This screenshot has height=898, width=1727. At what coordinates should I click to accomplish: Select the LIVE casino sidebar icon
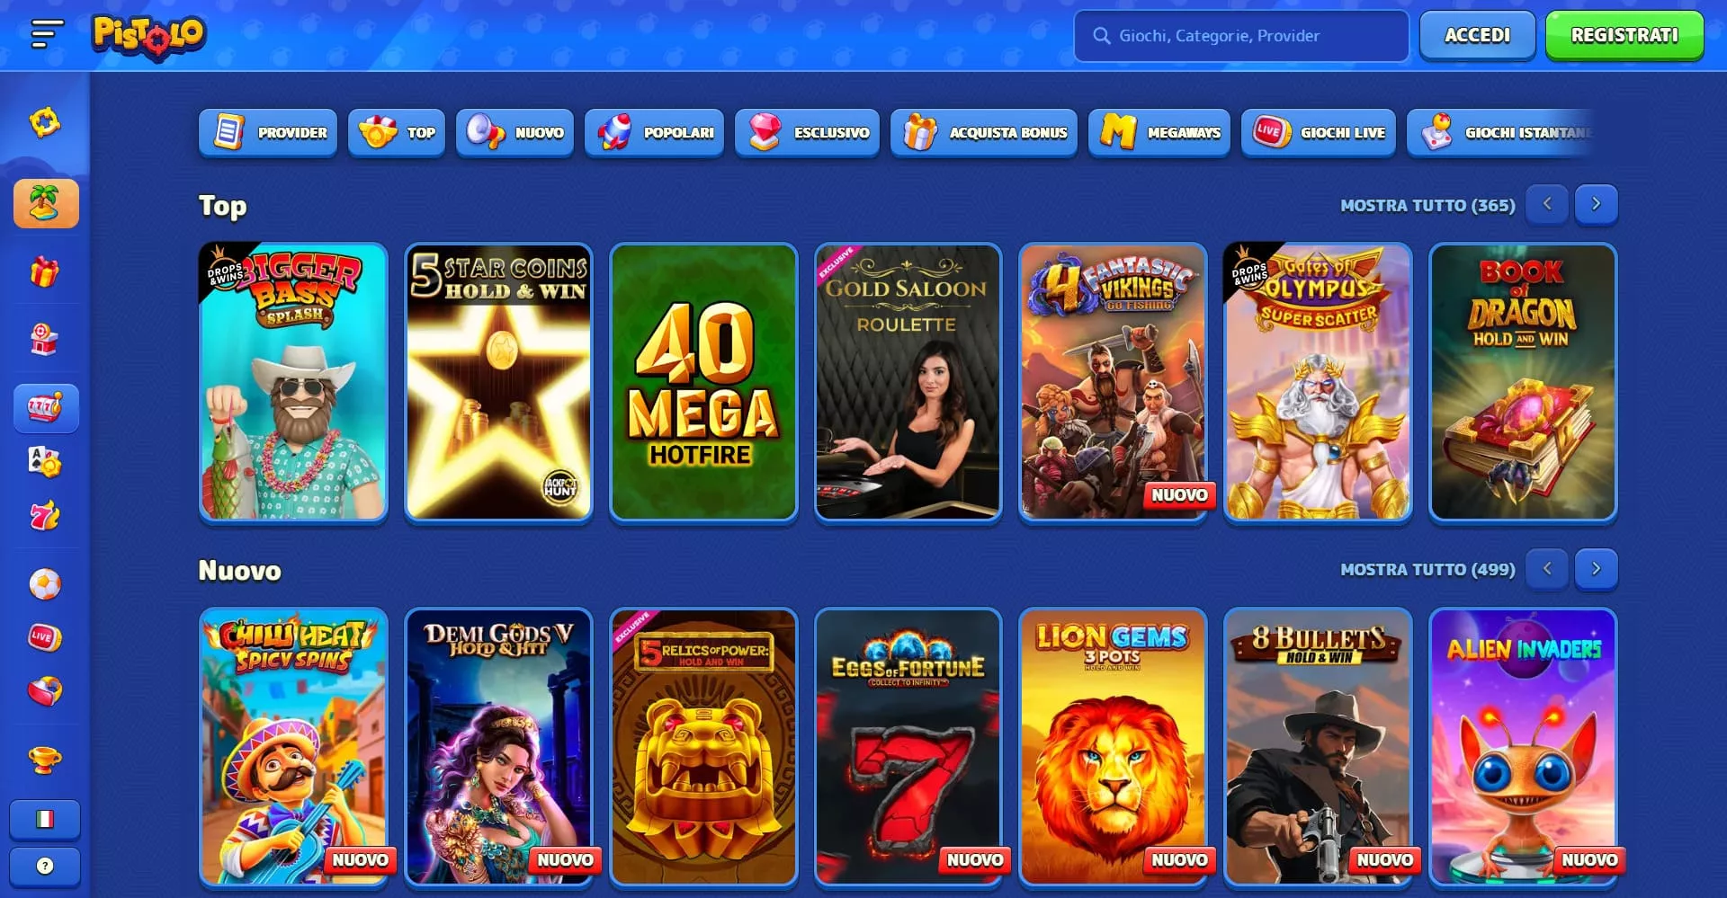click(45, 637)
